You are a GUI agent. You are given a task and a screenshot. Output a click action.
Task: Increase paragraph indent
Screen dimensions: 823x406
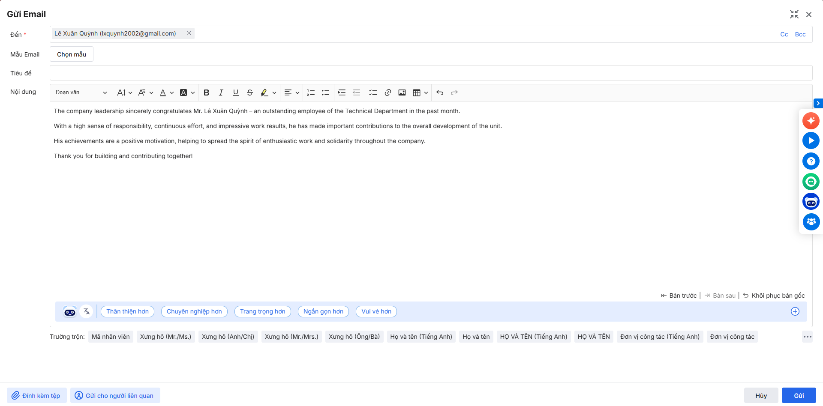click(x=342, y=93)
